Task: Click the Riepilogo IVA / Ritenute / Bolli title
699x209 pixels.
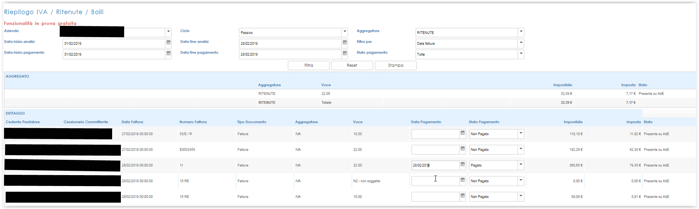Action: pyautogui.click(x=54, y=12)
